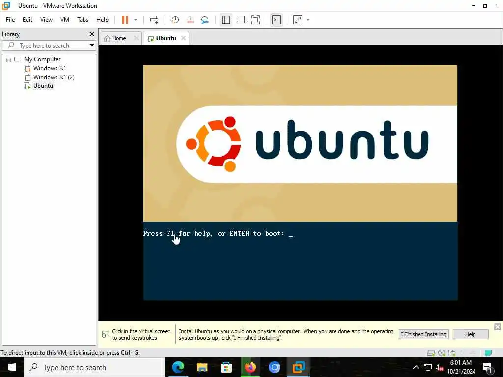Click the network tray icon
This screenshot has width=503, height=377.
point(428,367)
